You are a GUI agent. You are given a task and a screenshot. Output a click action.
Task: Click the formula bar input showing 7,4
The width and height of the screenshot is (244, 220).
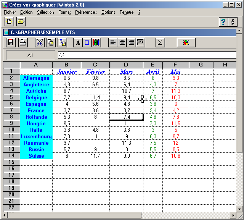(x=147, y=55)
